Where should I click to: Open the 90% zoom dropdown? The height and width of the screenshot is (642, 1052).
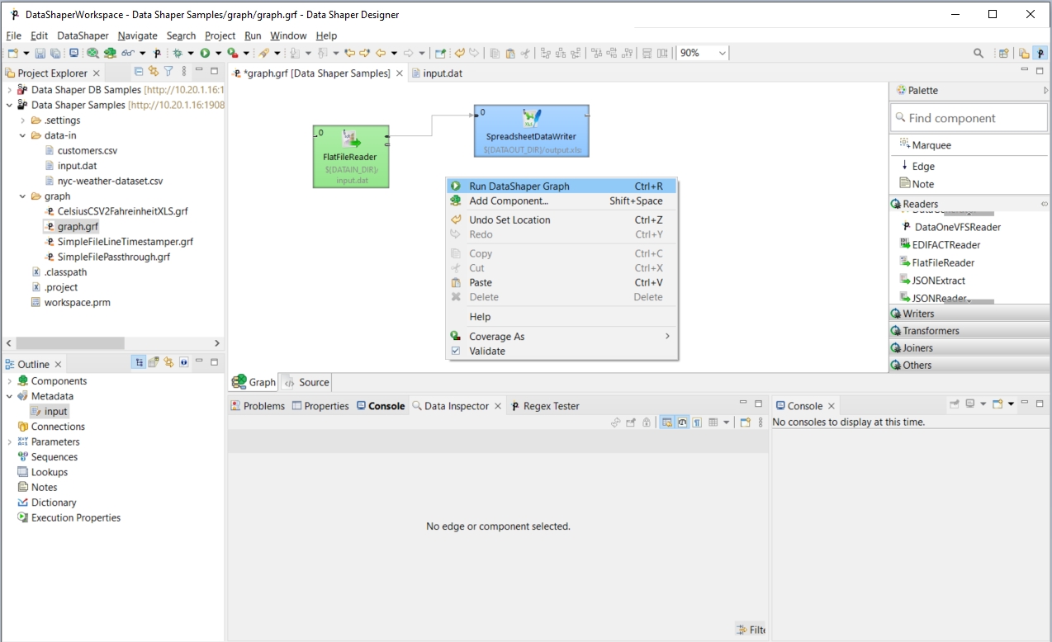coord(723,53)
